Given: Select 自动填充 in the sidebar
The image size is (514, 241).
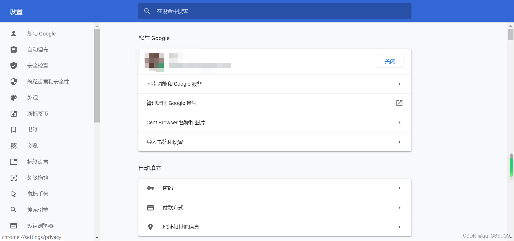Looking at the screenshot, I should 38,50.
